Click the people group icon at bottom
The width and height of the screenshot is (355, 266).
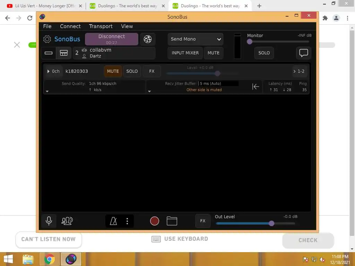67,221
